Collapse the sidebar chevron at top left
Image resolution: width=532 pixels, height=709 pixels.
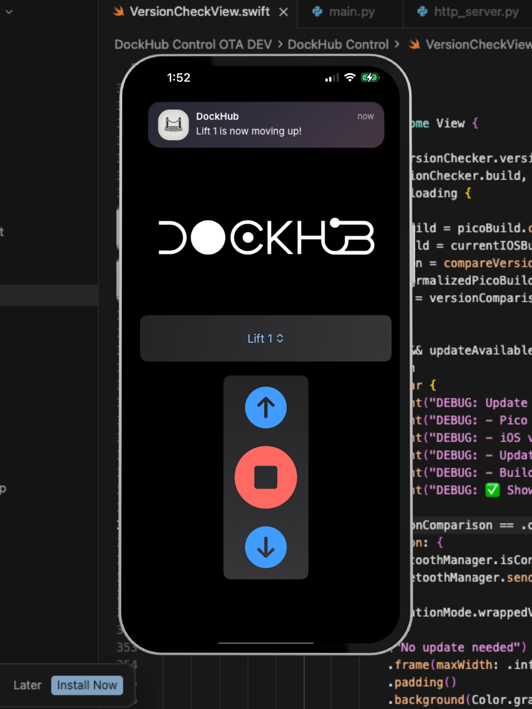(9, 12)
